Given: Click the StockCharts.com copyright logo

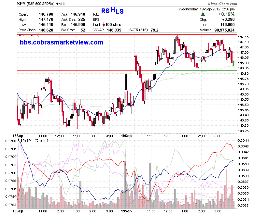Looking at the screenshot, I should tap(222, 4).
